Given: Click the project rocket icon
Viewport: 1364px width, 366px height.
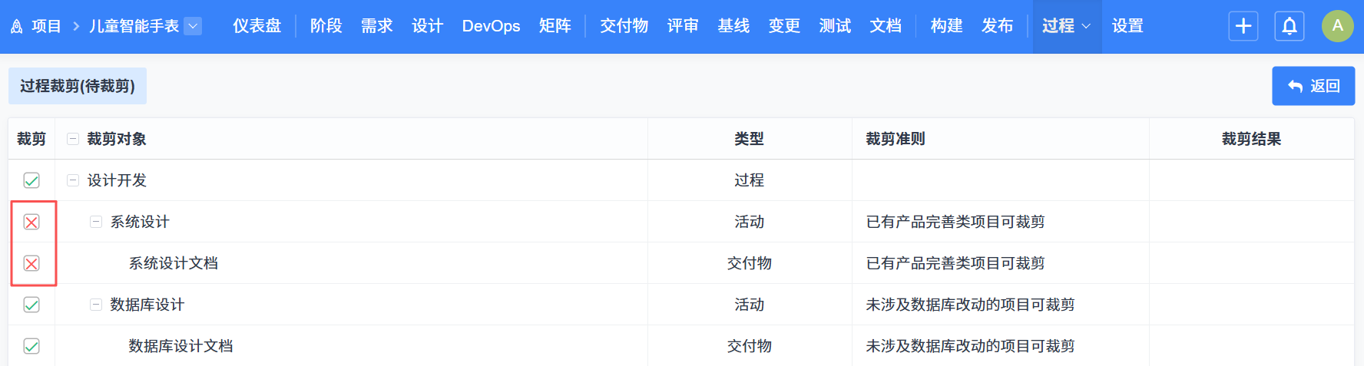Looking at the screenshot, I should point(16,27).
